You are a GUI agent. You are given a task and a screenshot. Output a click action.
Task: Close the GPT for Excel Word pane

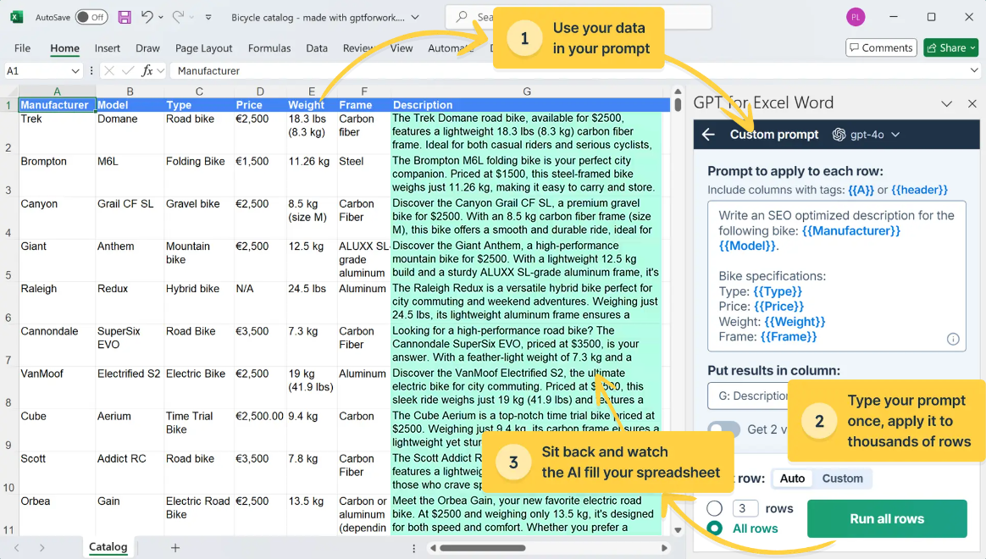point(972,103)
